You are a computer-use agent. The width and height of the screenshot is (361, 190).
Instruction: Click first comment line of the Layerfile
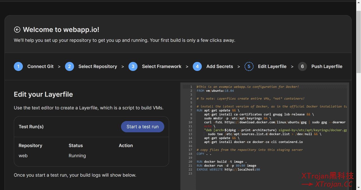pos(248,87)
